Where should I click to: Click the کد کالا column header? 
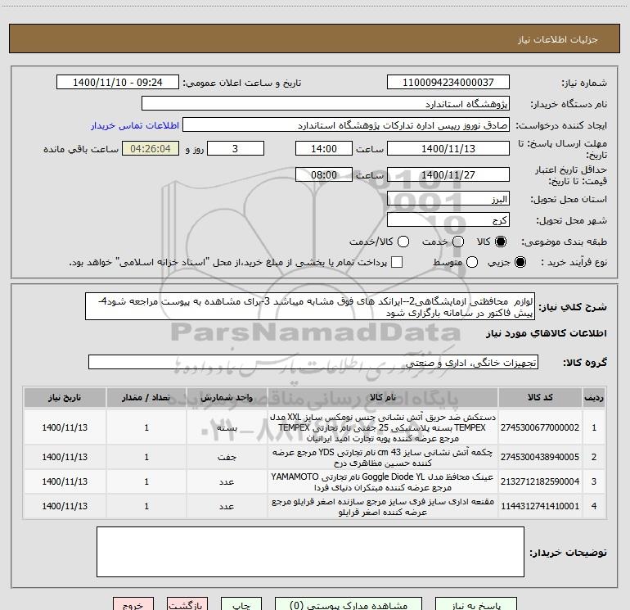(x=540, y=398)
